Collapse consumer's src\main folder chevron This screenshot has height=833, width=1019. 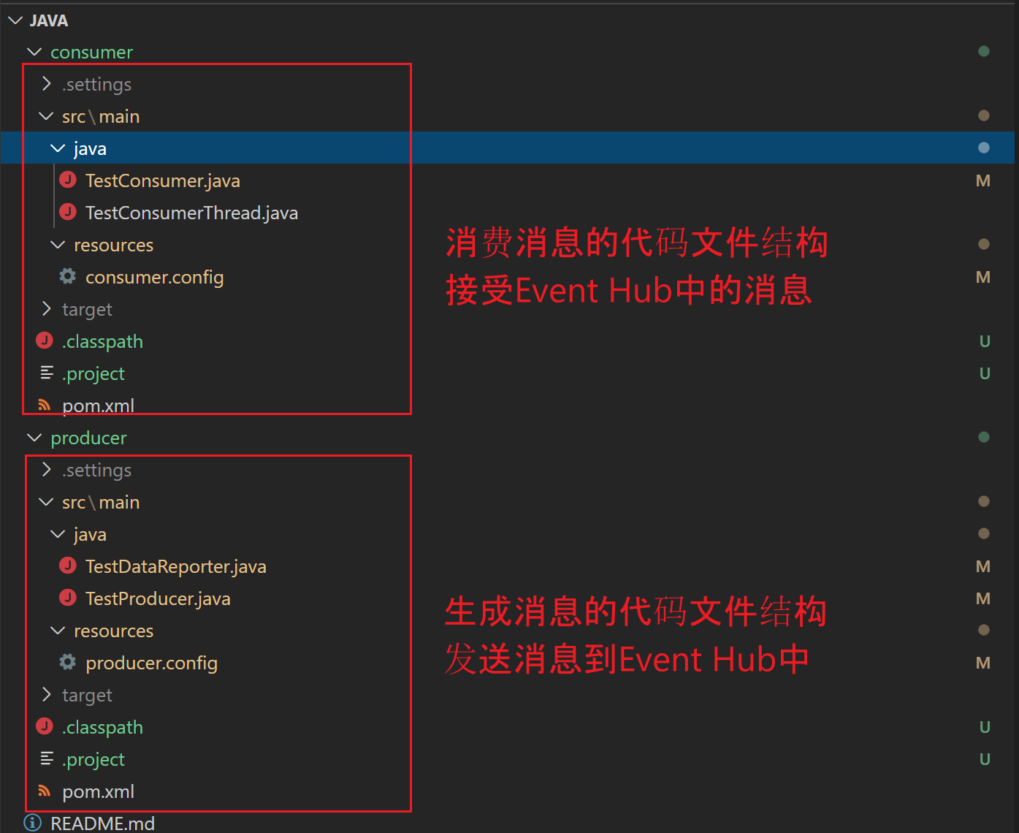tap(46, 116)
